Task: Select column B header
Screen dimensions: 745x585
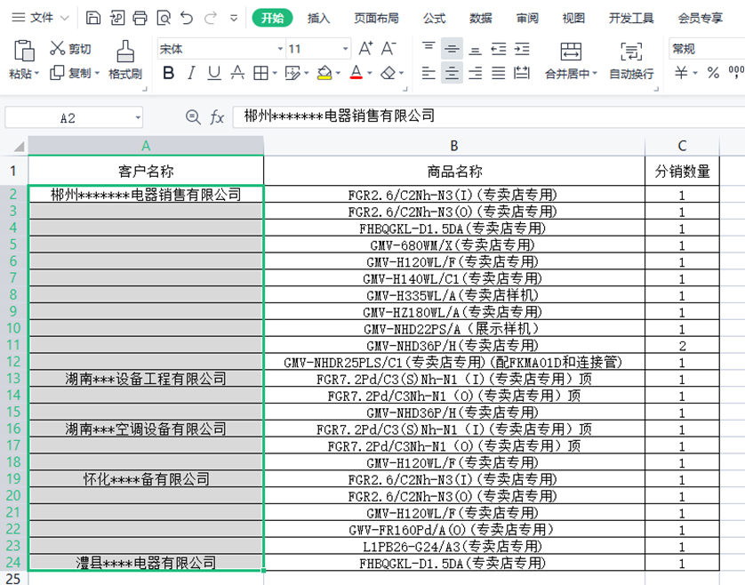Action: pyautogui.click(x=454, y=146)
